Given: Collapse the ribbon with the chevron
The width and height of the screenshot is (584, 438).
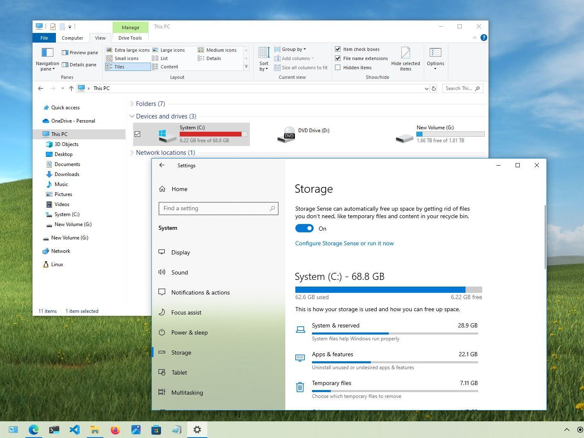Looking at the screenshot, I should click(475, 38).
